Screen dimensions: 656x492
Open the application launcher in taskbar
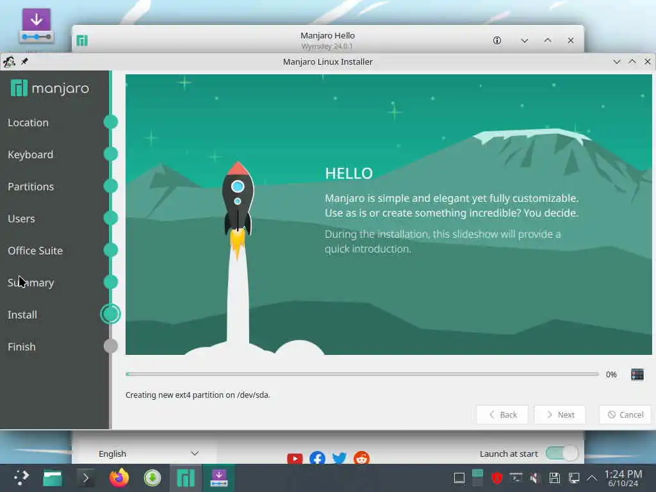21,478
